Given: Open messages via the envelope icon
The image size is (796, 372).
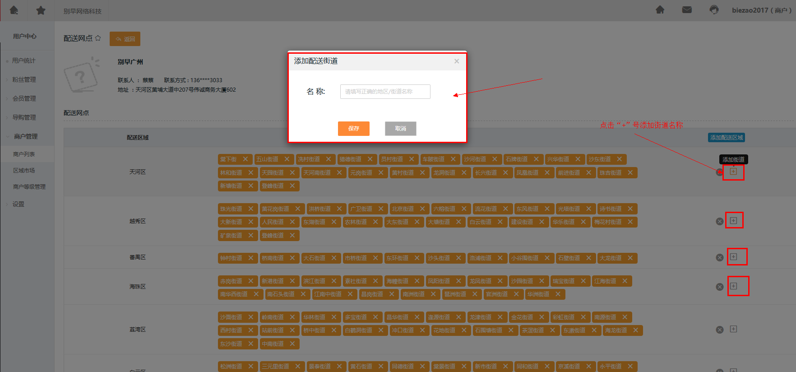Looking at the screenshot, I should click(x=687, y=10).
